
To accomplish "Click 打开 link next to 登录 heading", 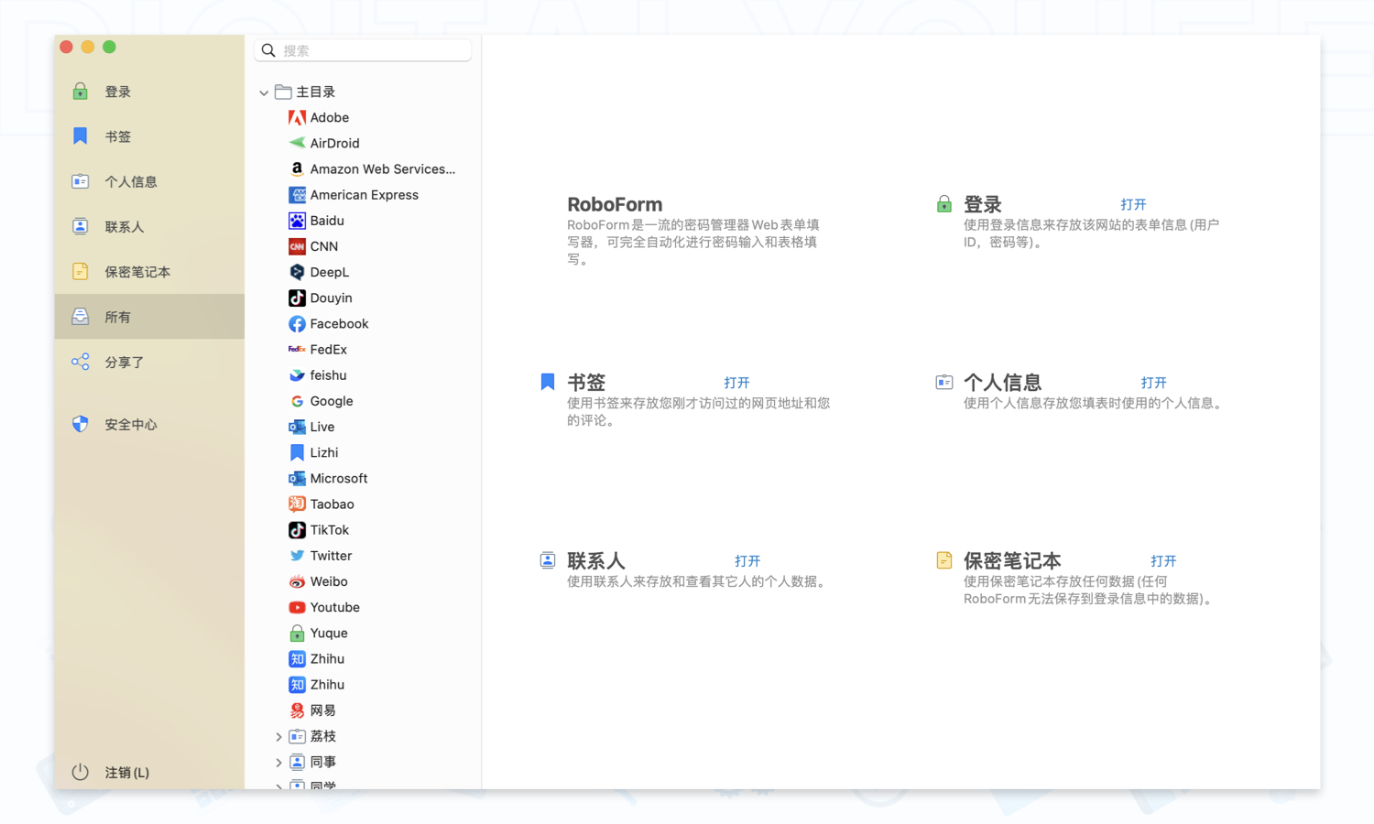I will click(1133, 204).
